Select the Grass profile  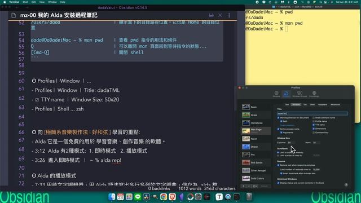tap(256, 115)
